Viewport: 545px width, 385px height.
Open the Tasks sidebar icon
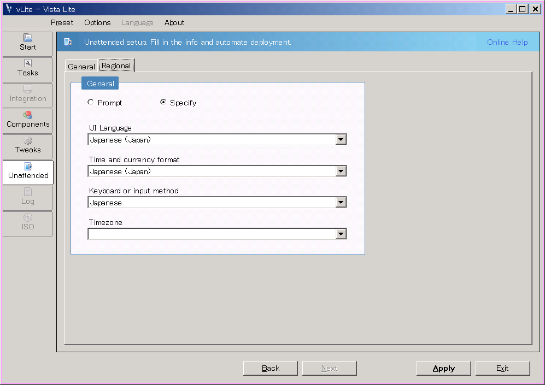click(28, 63)
